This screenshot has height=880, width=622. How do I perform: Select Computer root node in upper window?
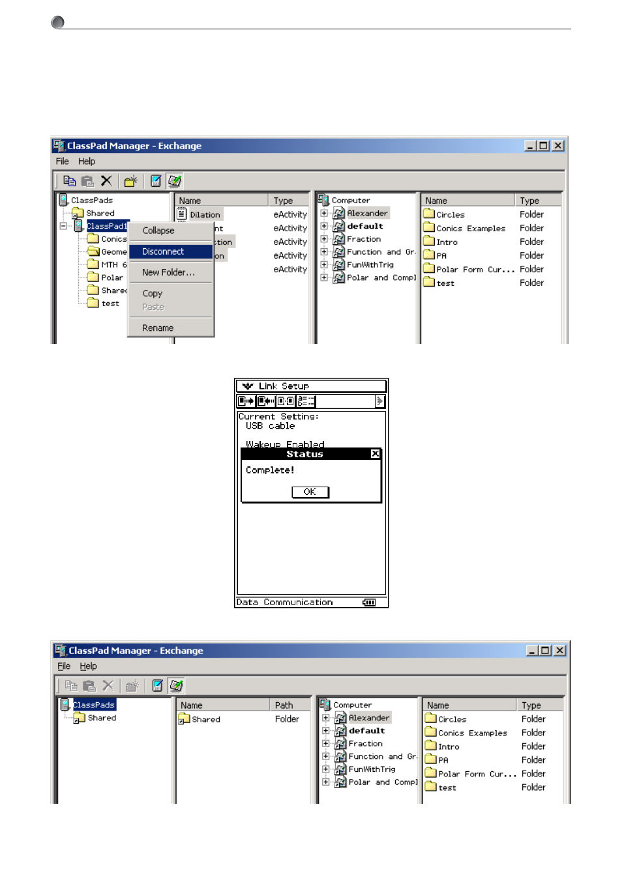351,200
